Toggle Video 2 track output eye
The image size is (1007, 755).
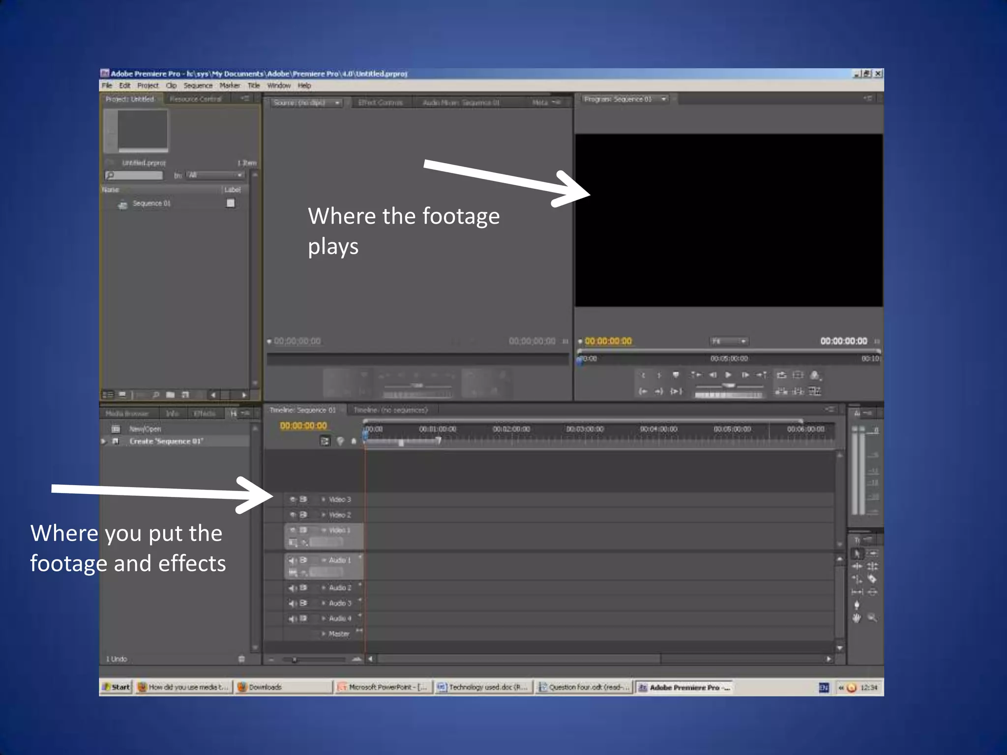pyautogui.click(x=293, y=515)
